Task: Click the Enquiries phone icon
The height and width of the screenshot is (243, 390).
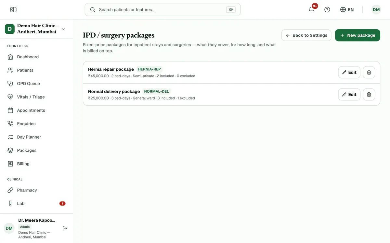Action: click(x=10, y=123)
